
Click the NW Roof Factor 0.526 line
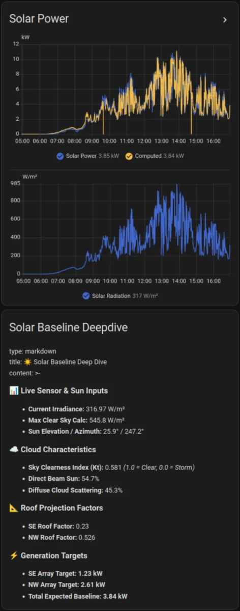(x=62, y=537)
